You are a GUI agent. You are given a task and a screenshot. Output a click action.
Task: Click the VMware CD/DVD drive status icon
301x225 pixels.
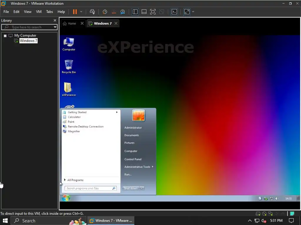[264, 214]
